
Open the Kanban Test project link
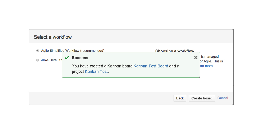pyautogui.click(x=96, y=71)
